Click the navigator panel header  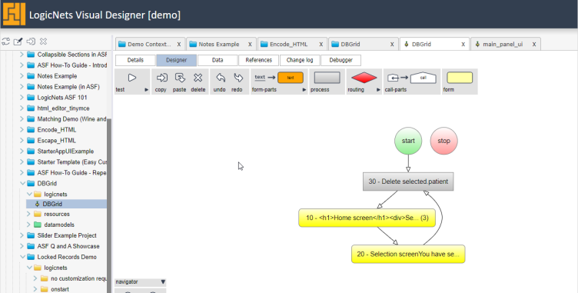tap(140, 282)
